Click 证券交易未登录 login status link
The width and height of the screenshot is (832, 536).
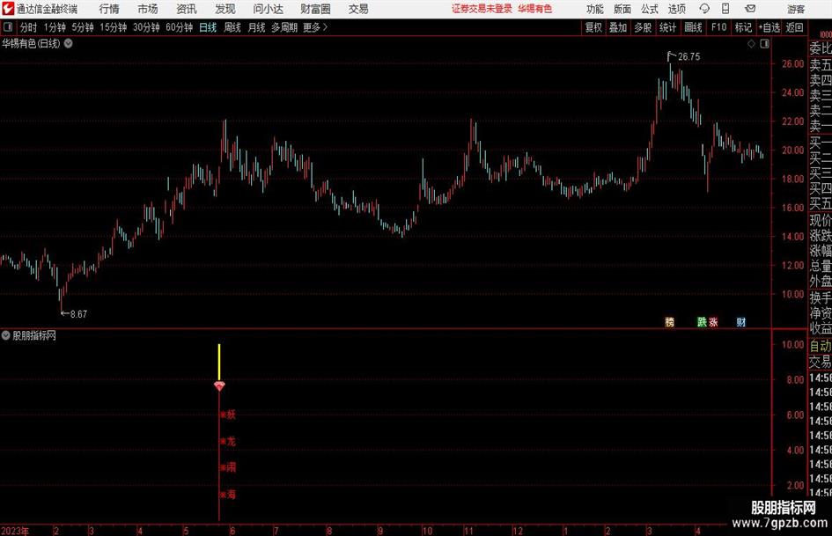(482, 9)
